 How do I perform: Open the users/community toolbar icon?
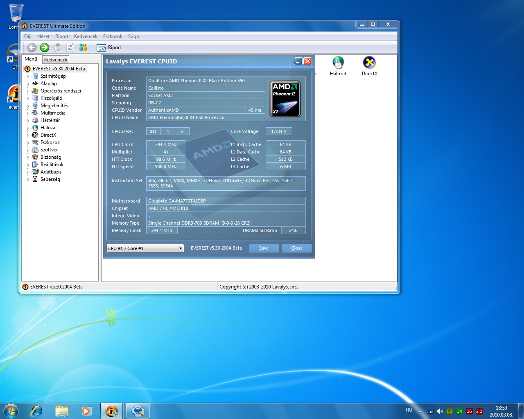(83, 47)
